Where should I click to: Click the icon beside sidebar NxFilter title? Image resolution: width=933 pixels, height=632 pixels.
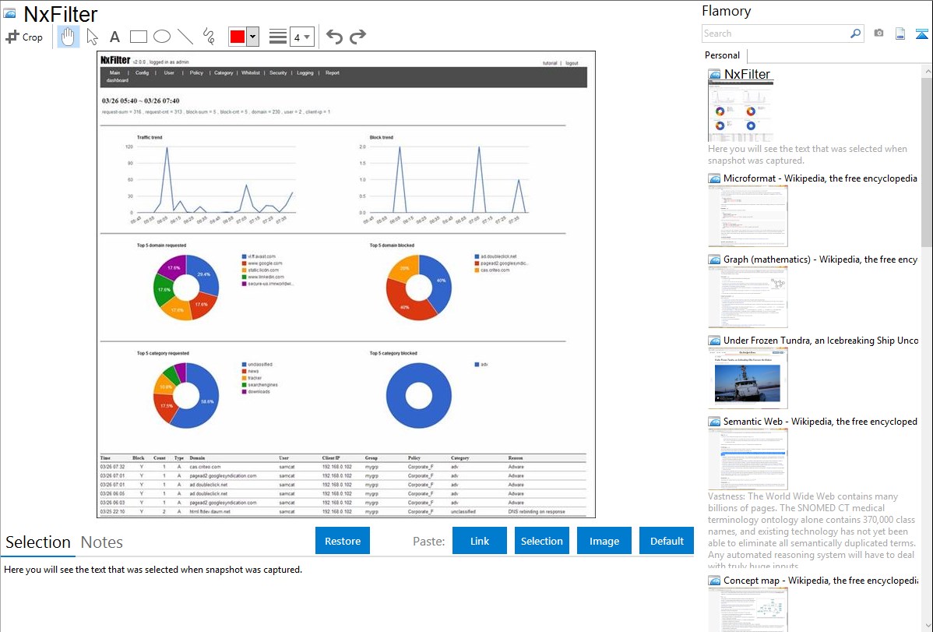pyautogui.click(x=714, y=75)
